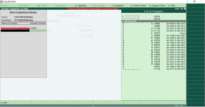This screenshot has height=107, width=205.
Task: Select the company with number (10012)
Action: click(x=153, y=50)
